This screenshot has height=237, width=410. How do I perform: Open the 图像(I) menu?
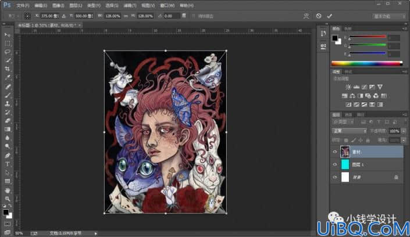tap(58, 5)
